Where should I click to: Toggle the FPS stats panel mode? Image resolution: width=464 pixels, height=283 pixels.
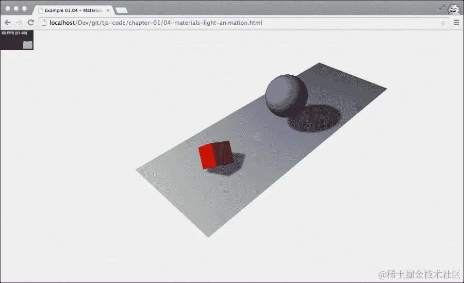point(16,40)
